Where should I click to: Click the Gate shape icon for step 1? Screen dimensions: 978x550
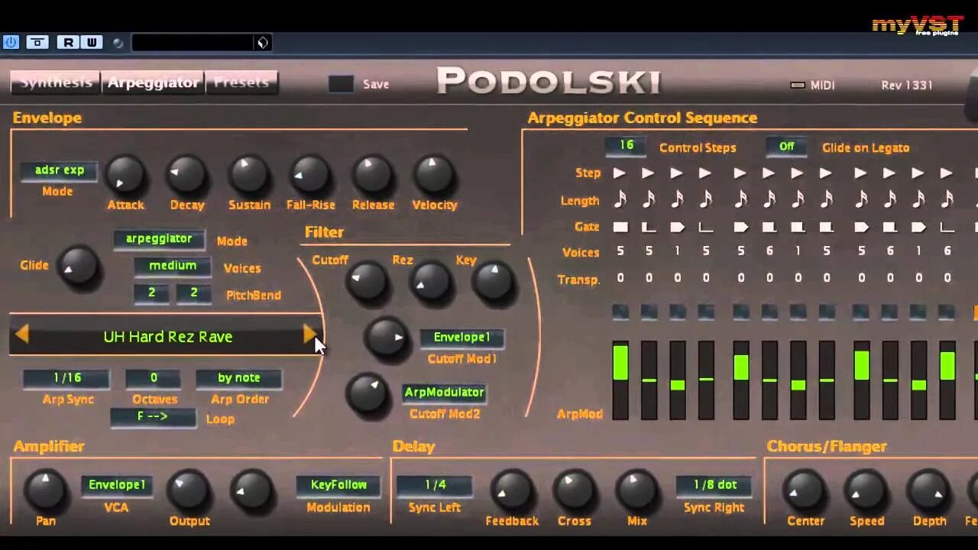(x=620, y=227)
